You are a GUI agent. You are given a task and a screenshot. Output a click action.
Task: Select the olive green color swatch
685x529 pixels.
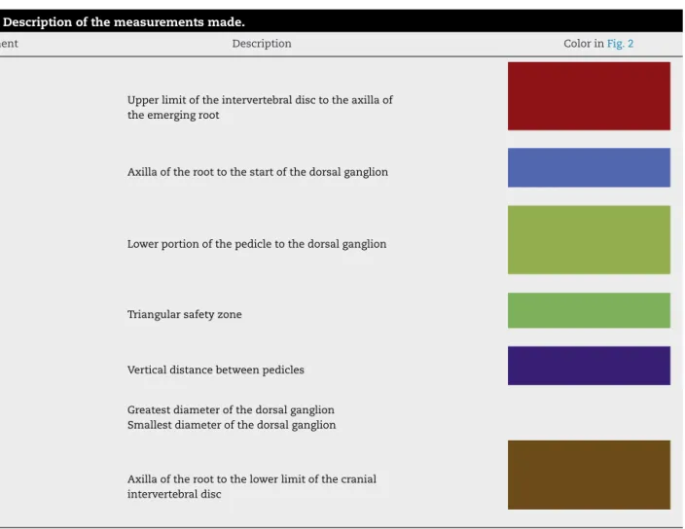[589, 239]
